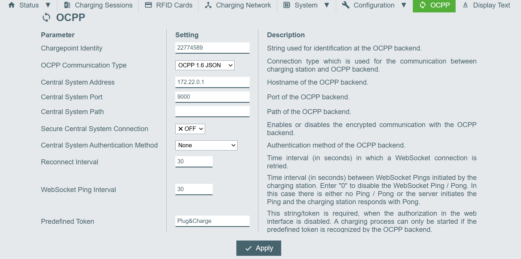The image size is (521, 259).
Task: Click the Charging Network nodes icon
Action: 208,5
